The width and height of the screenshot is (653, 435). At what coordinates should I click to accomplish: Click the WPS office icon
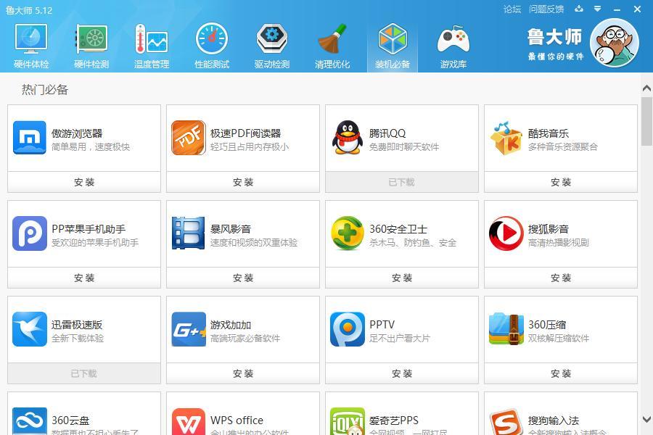pos(189,421)
